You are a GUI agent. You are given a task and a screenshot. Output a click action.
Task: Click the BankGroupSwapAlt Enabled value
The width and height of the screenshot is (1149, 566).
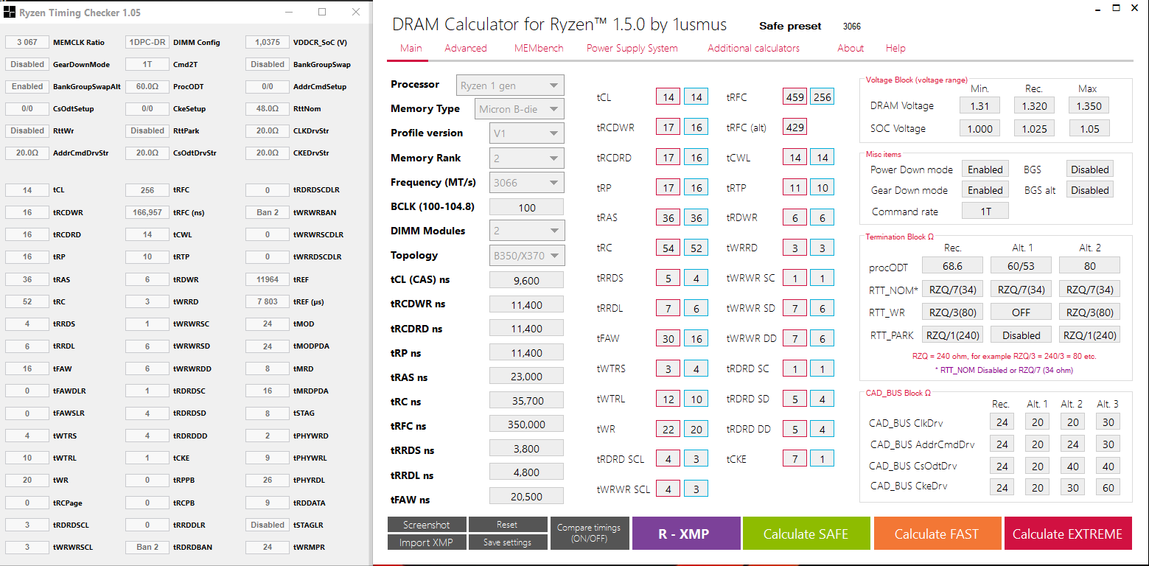(27, 86)
